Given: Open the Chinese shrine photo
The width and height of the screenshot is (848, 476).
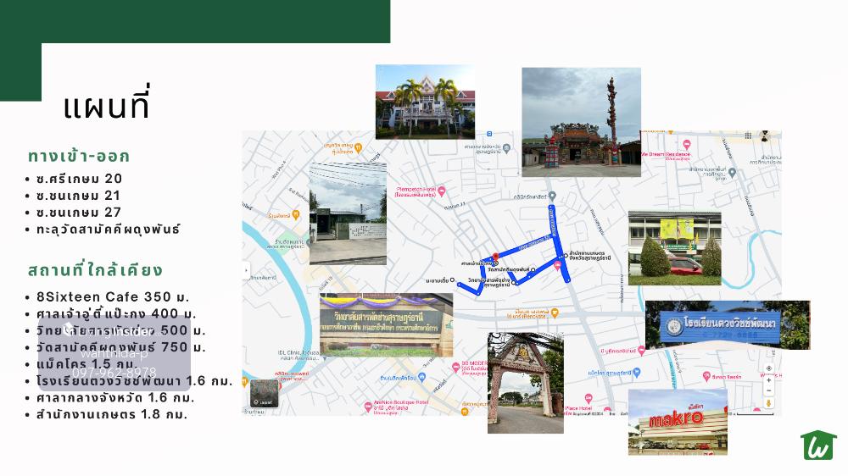Looking at the screenshot, I should click(581, 122).
